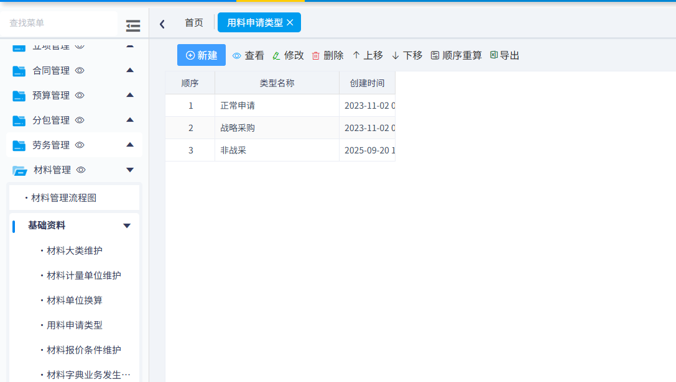This screenshot has width=676, height=382.
Task: Open 材料计量单位维护 menu item
Action: (83, 276)
